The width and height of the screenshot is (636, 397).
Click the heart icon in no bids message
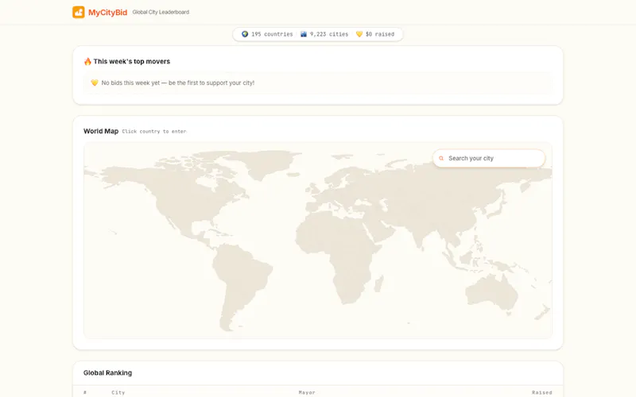tap(95, 83)
